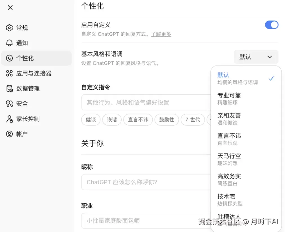Click the 安全 security icon

click(10, 104)
